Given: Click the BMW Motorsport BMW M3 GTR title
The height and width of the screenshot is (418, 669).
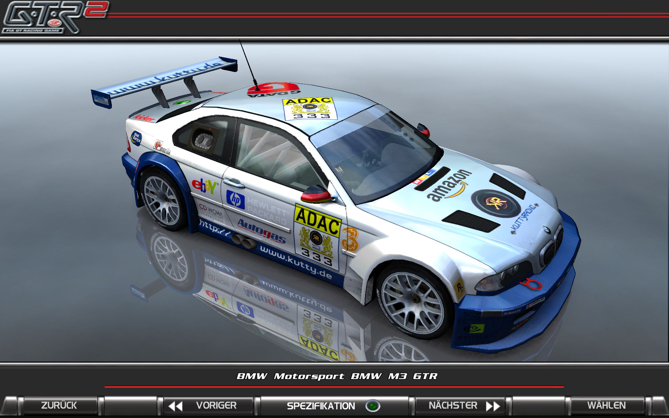Looking at the screenshot, I should [337, 376].
